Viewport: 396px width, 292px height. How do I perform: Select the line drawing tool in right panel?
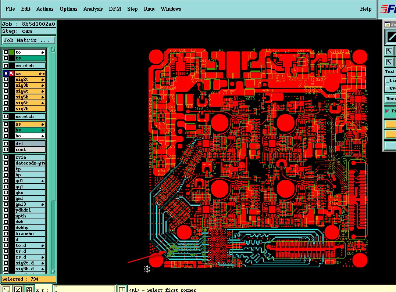(x=390, y=37)
